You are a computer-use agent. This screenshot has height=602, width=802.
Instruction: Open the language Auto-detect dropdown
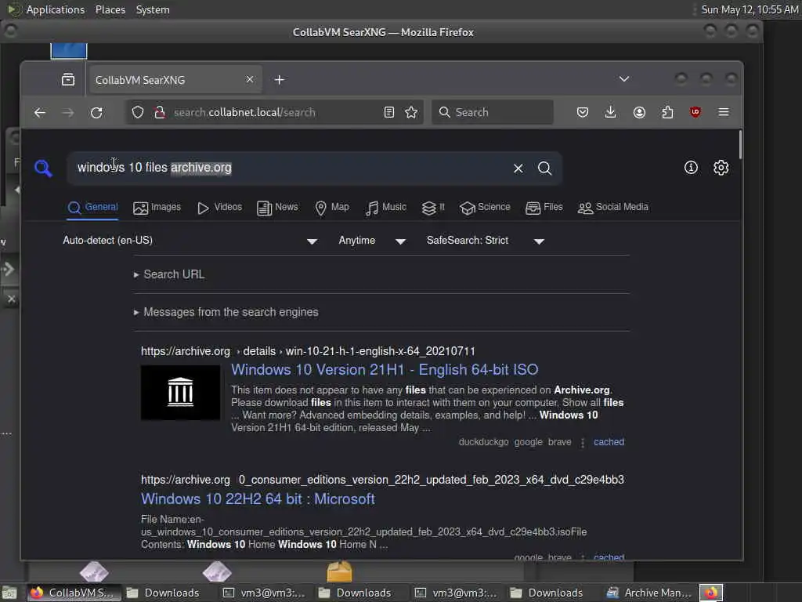pos(190,241)
